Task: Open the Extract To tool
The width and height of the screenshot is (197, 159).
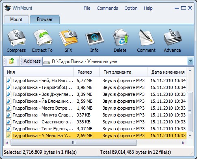Action: pyautogui.click(x=43, y=38)
